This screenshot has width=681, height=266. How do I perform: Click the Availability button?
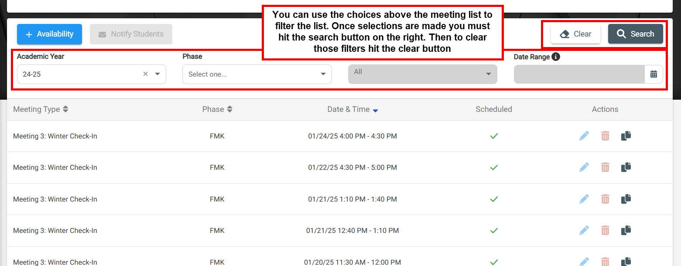[x=49, y=34]
